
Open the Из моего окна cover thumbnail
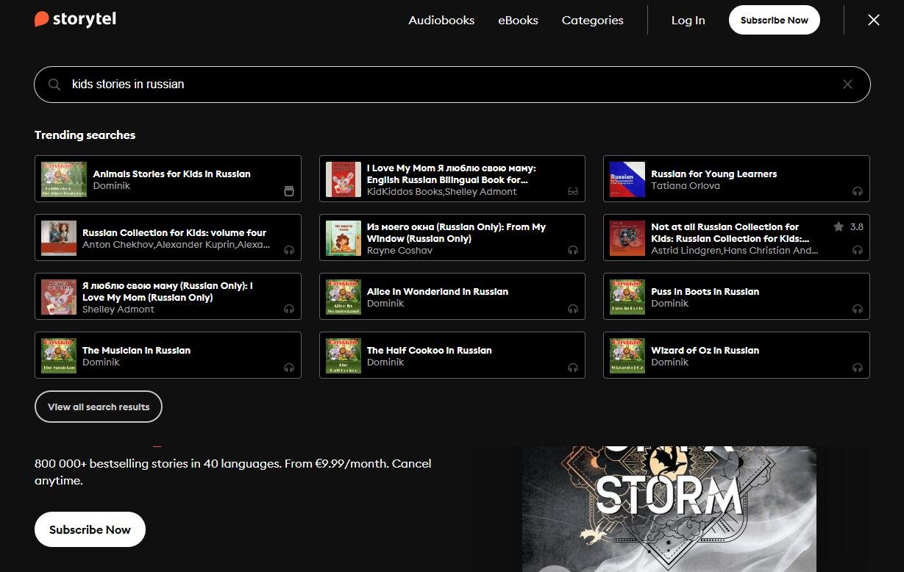coord(344,238)
